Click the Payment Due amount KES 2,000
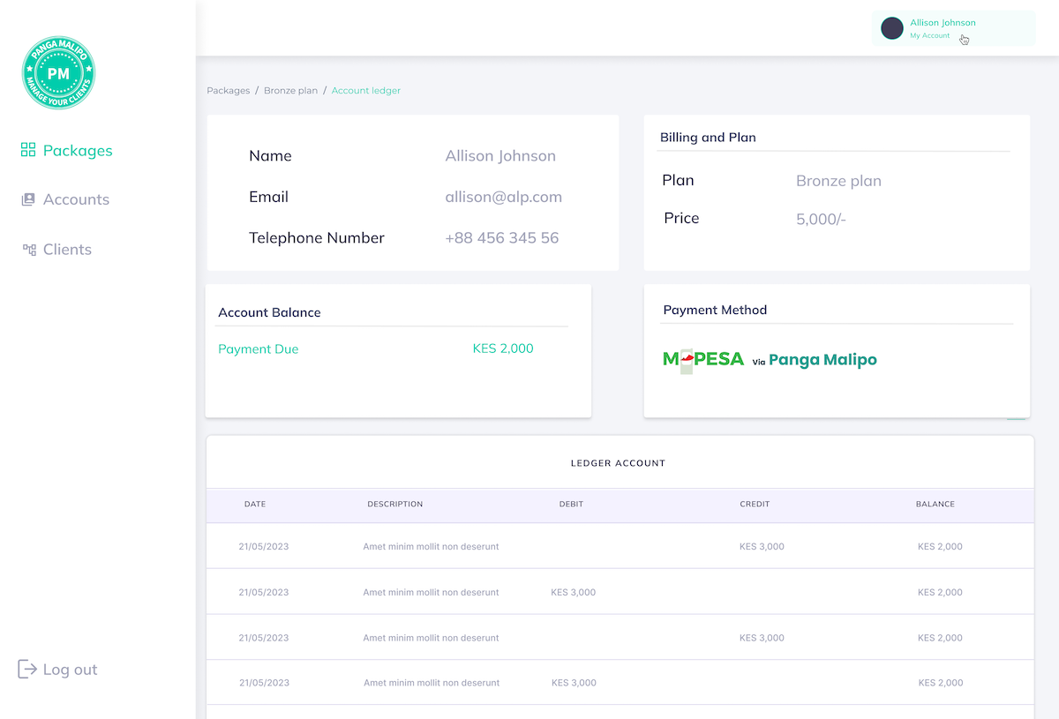 pos(503,348)
